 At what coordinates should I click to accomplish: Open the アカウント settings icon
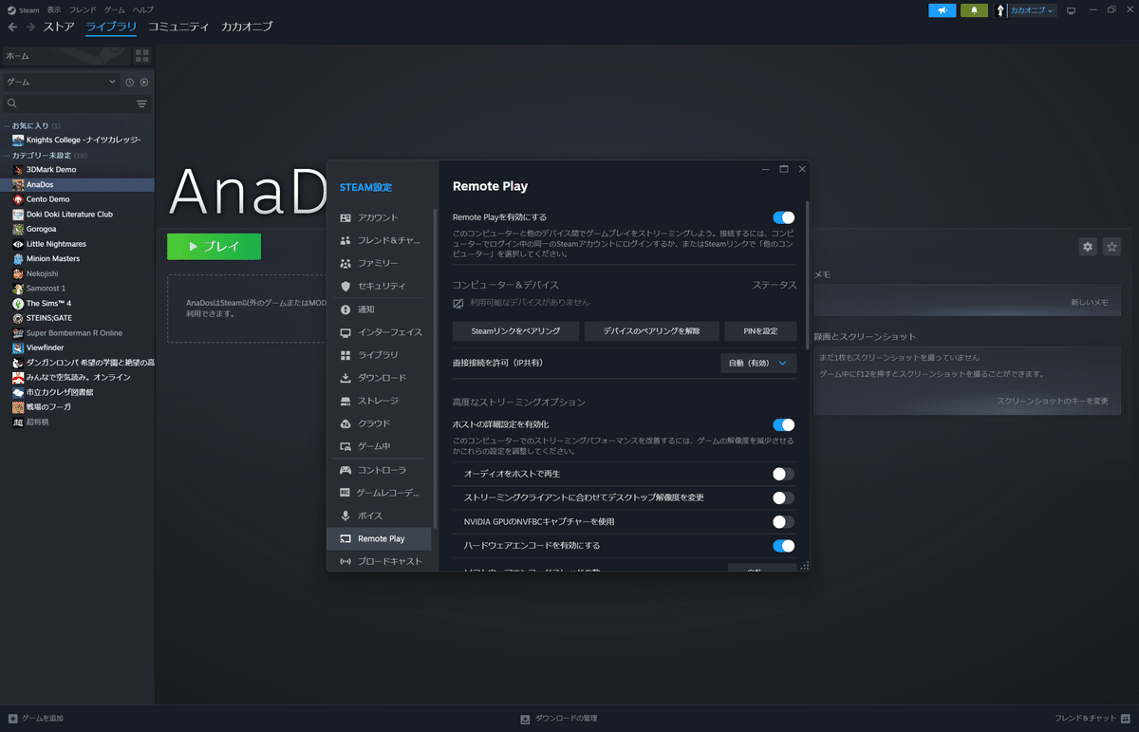pos(345,217)
